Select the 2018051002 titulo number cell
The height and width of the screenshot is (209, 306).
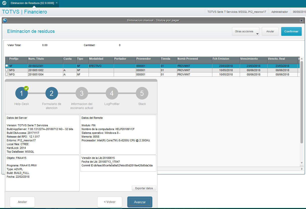tap(45, 70)
